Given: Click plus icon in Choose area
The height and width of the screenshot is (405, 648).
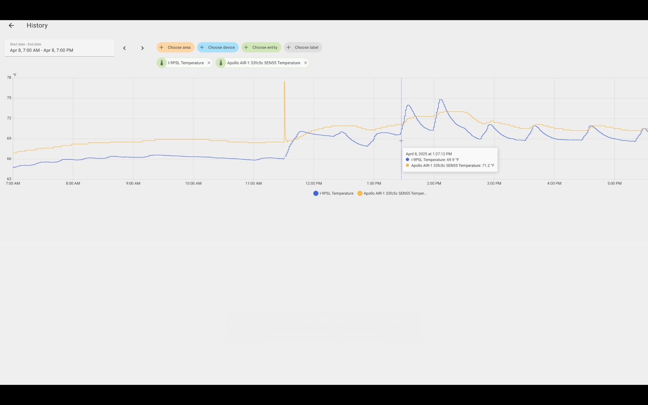Looking at the screenshot, I should point(161,47).
